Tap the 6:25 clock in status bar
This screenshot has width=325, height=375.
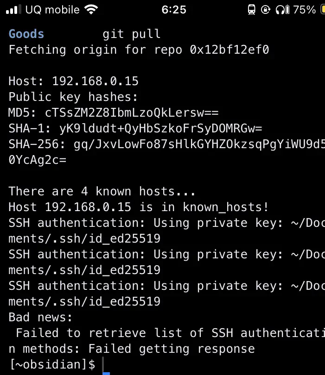(x=174, y=10)
